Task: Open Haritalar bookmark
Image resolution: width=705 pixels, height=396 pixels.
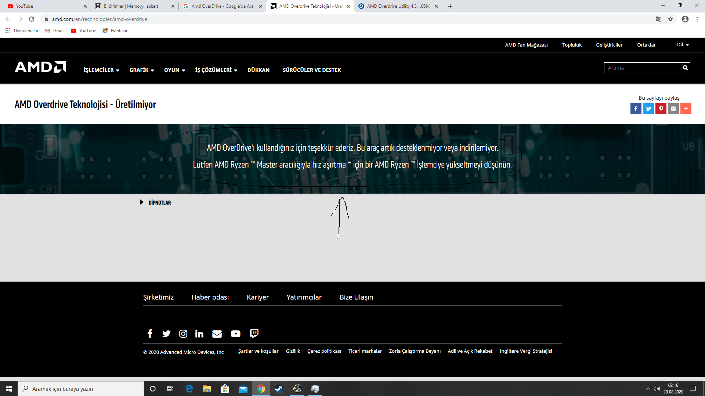Action: pos(115,31)
